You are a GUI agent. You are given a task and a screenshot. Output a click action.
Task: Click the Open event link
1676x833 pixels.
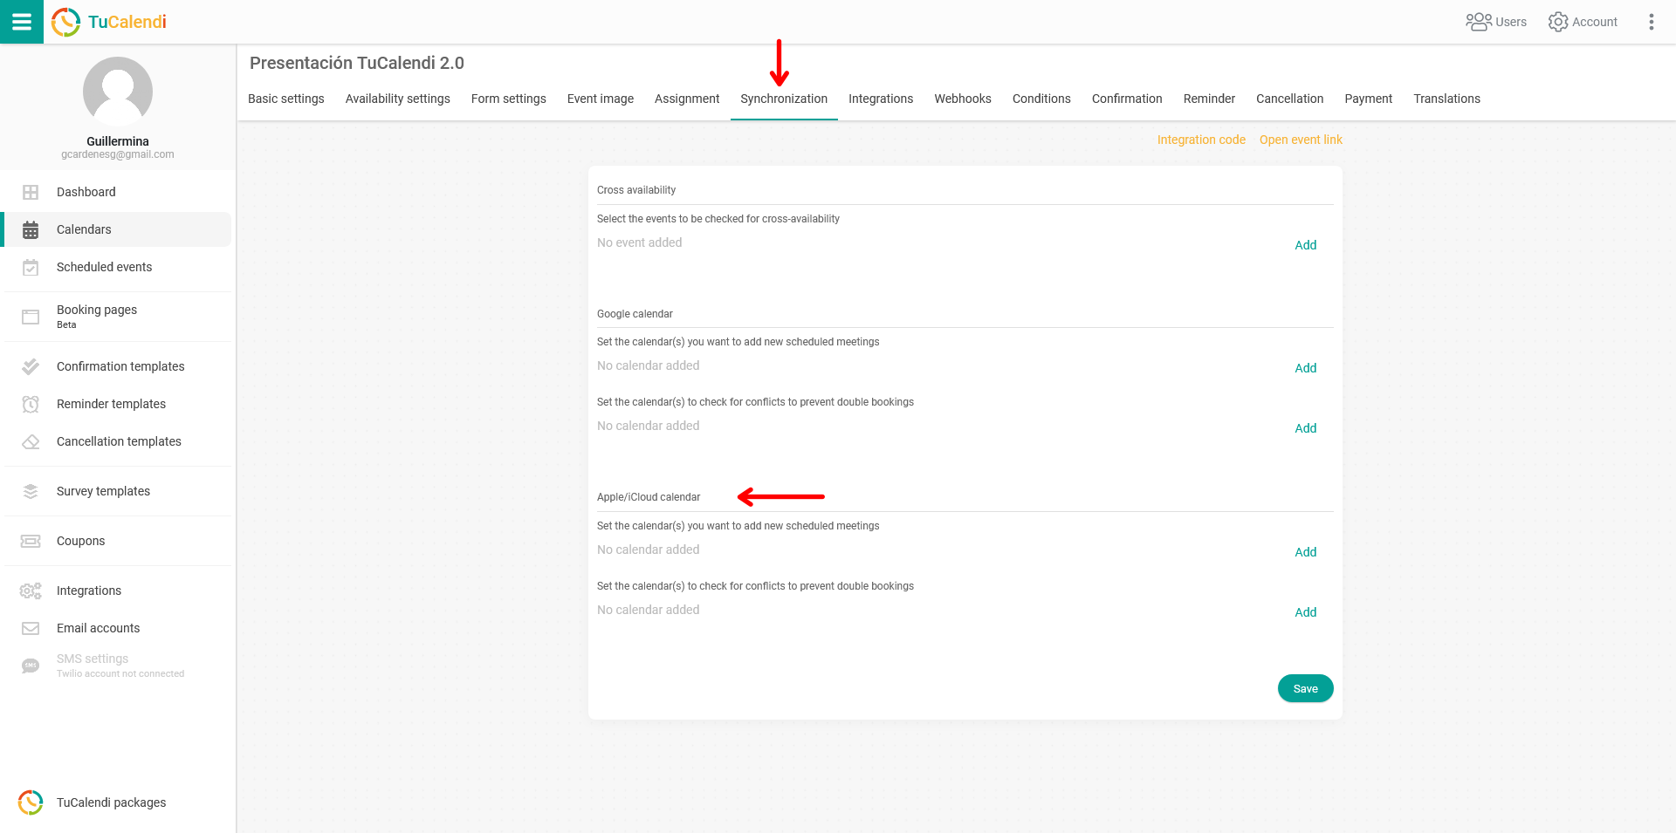click(x=1301, y=140)
